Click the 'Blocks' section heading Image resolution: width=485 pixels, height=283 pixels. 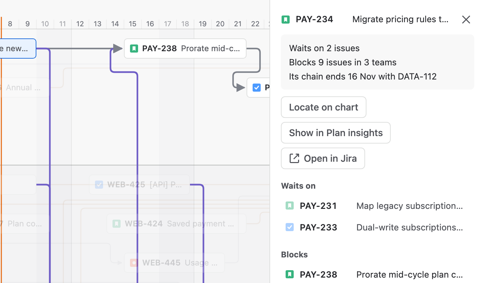(x=294, y=255)
